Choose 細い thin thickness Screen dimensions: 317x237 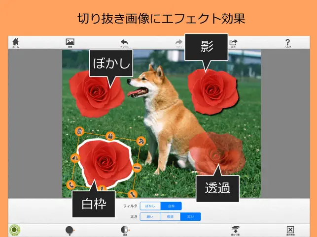tap(150, 217)
